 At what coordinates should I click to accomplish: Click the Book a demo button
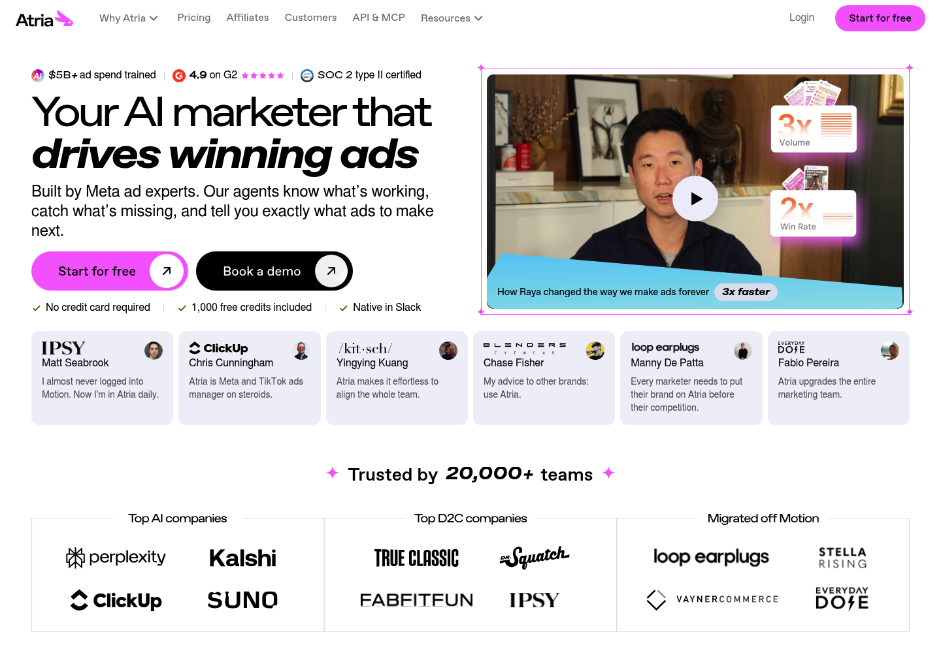pyautogui.click(x=274, y=271)
